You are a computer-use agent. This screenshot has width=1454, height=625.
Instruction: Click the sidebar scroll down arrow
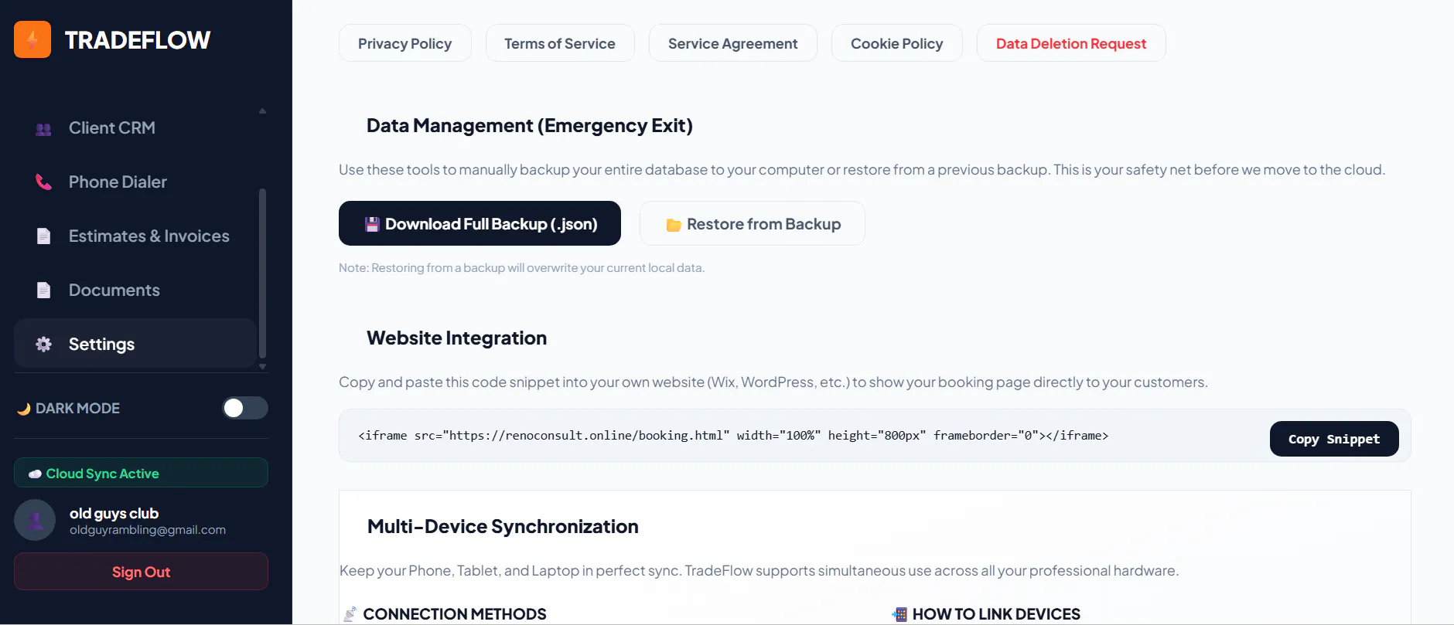tap(263, 367)
